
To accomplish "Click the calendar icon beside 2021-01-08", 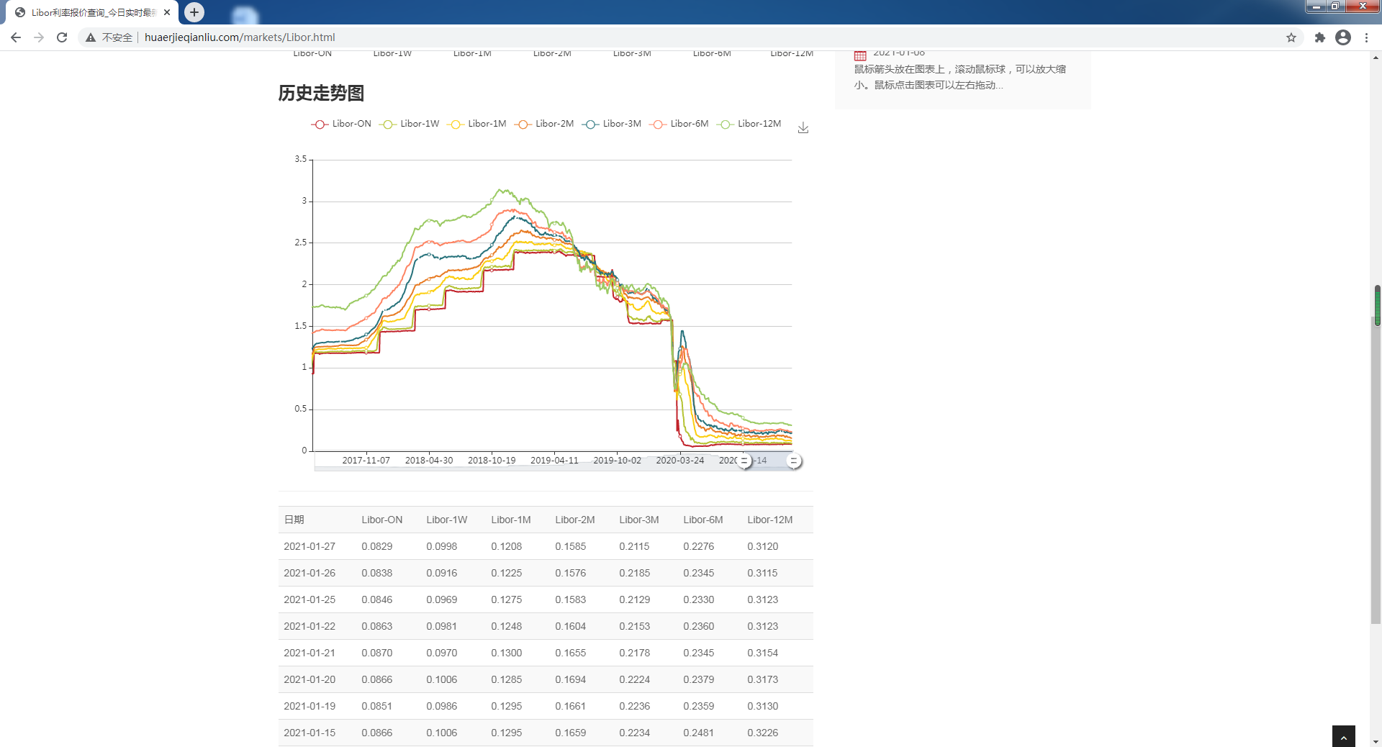I will (x=859, y=55).
